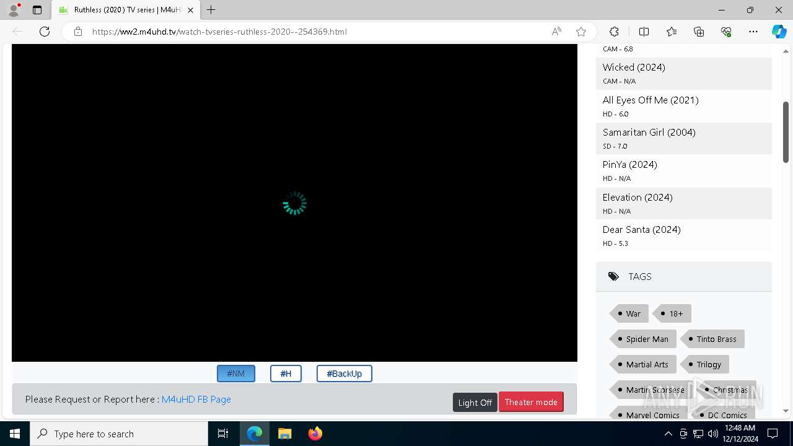Select the 18+ tag

[672, 313]
